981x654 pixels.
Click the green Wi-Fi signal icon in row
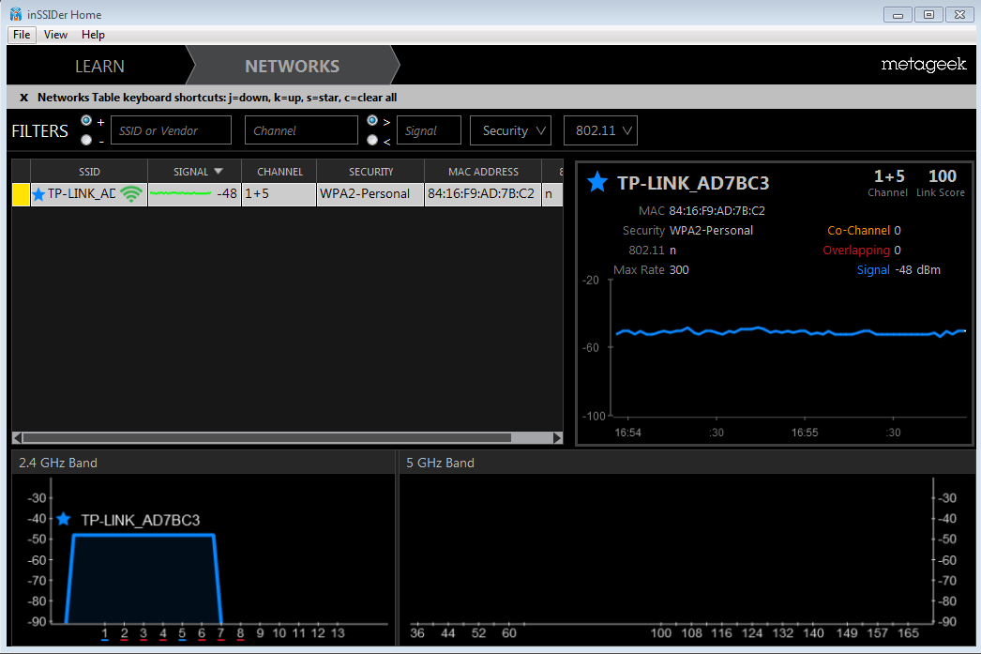click(x=131, y=194)
